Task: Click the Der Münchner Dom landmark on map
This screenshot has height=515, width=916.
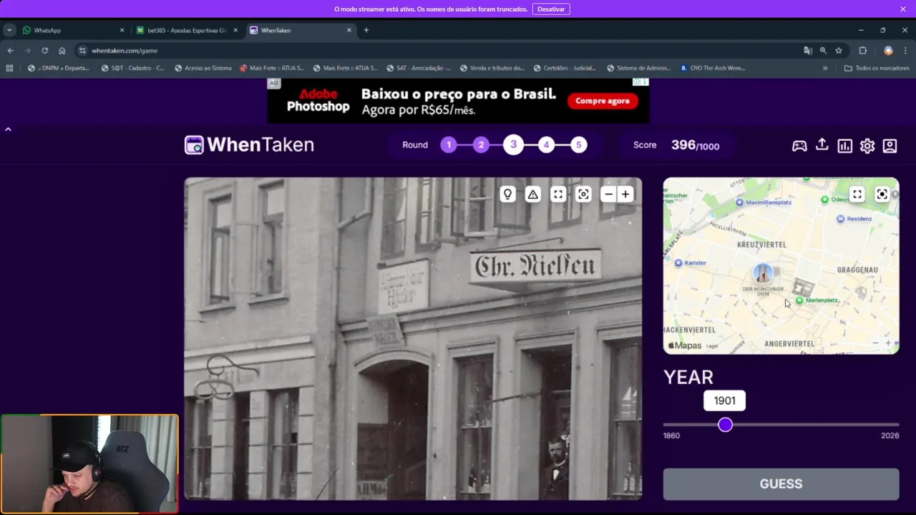Action: [x=763, y=273]
